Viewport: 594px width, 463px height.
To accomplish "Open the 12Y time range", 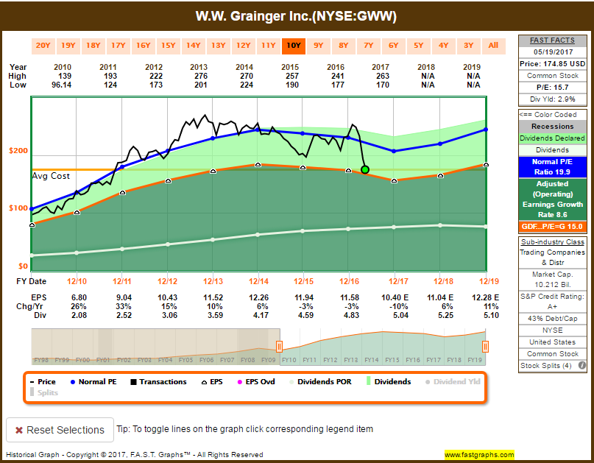I will click(x=243, y=46).
